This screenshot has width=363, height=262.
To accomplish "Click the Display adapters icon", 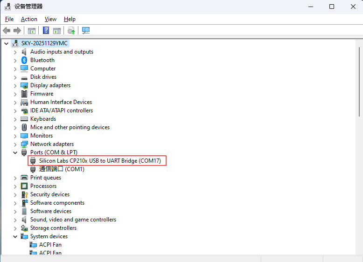I will coord(24,86).
